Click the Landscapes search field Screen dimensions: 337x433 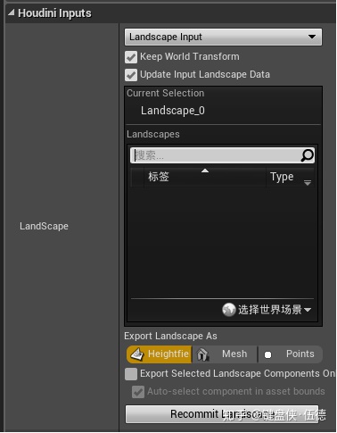(222, 155)
